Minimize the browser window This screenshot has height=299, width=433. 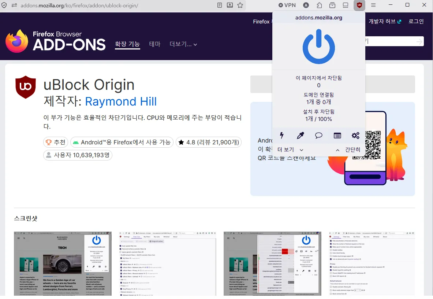coord(391,5)
